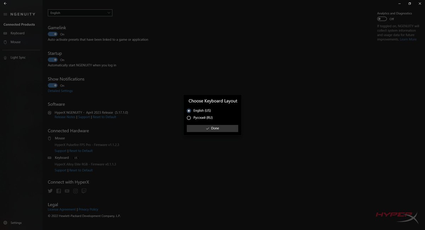The image size is (425, 230).
Task: Open Release Notes link
Action: [65, 117]
